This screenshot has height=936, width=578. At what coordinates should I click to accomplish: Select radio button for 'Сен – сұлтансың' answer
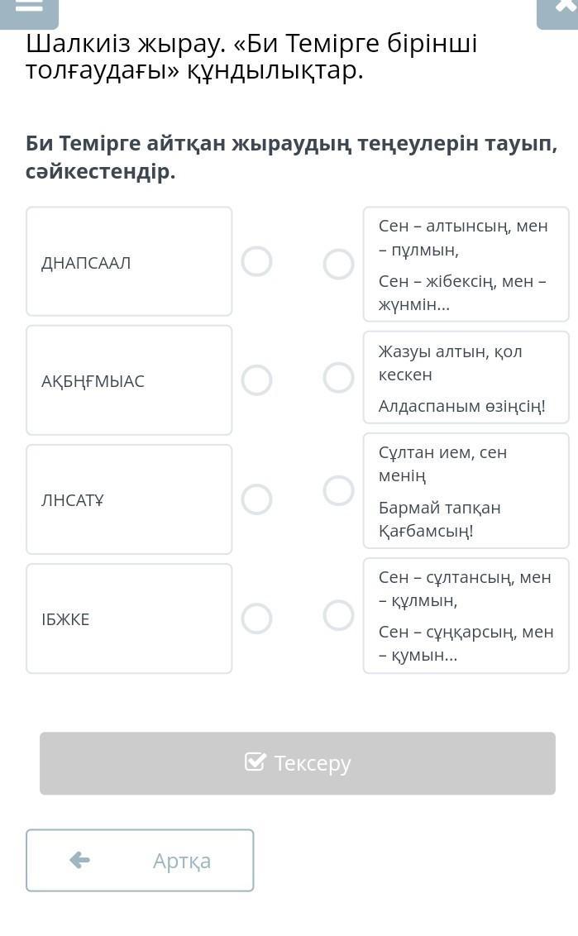click(338, 615)
